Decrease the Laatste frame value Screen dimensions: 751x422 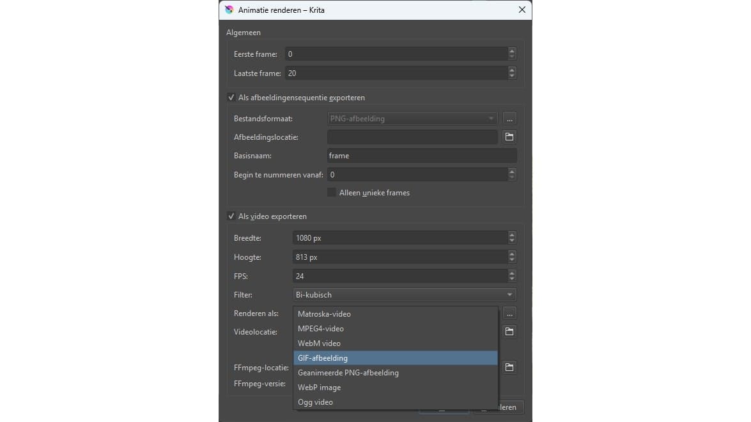512,77
